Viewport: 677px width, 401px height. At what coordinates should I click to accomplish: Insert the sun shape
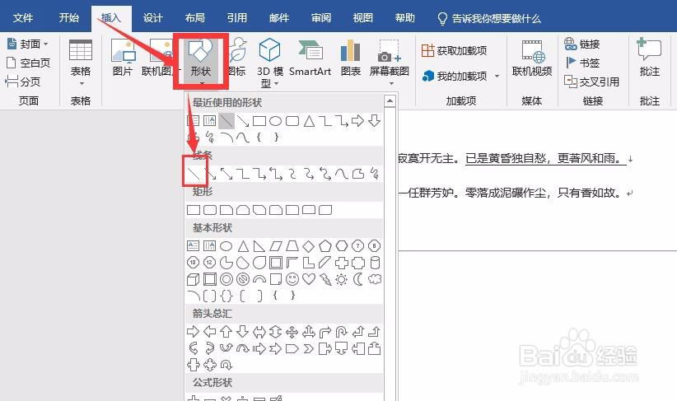(342, 279)
